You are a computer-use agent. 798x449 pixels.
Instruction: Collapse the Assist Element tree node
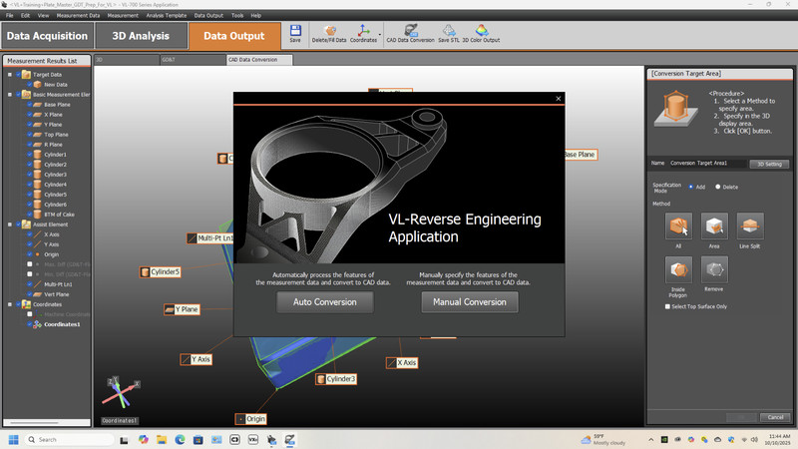pos(10,224)
